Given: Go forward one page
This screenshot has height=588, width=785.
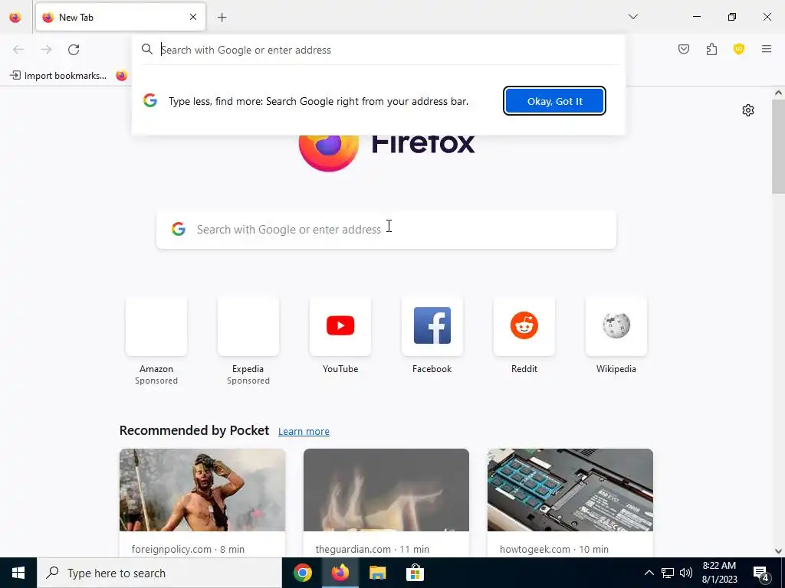Looking at the screenshot, I should tap(46, 50).
